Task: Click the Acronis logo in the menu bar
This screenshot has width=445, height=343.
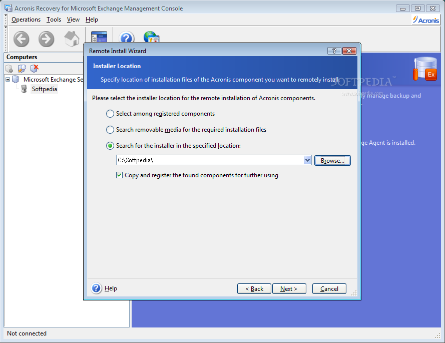Action: click(425, 20)
